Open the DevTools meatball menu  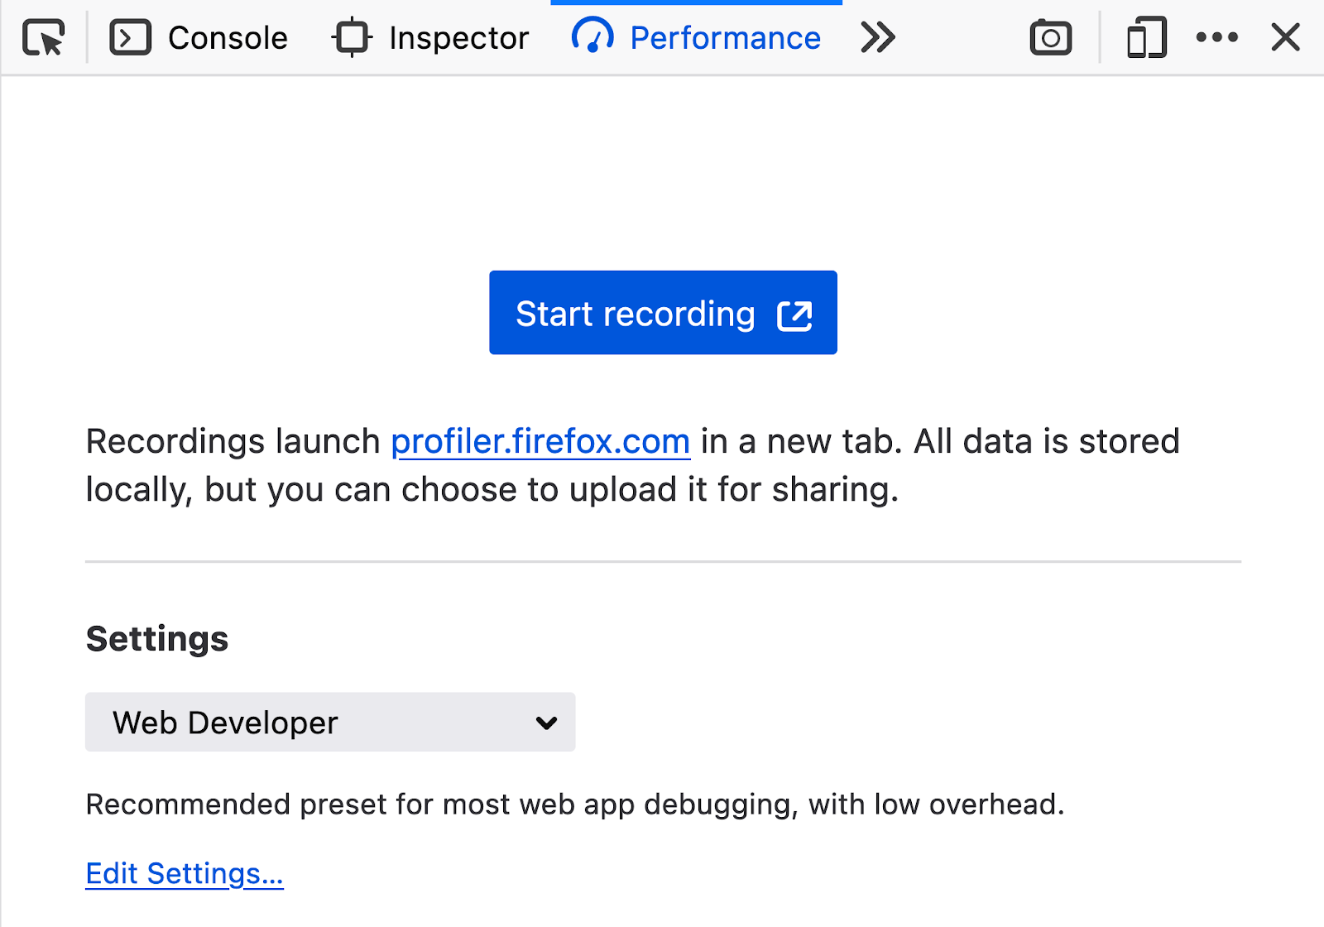[1216, 37]
